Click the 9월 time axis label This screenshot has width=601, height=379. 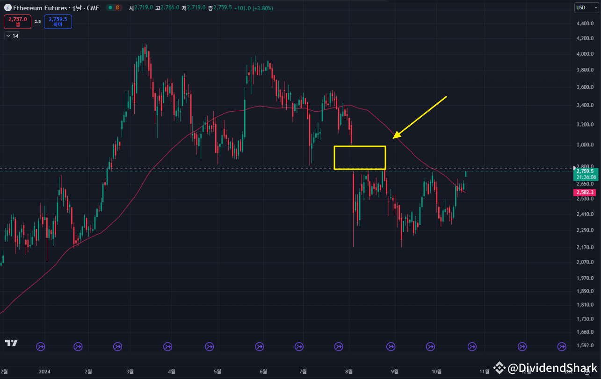click(x=395, y=372)
